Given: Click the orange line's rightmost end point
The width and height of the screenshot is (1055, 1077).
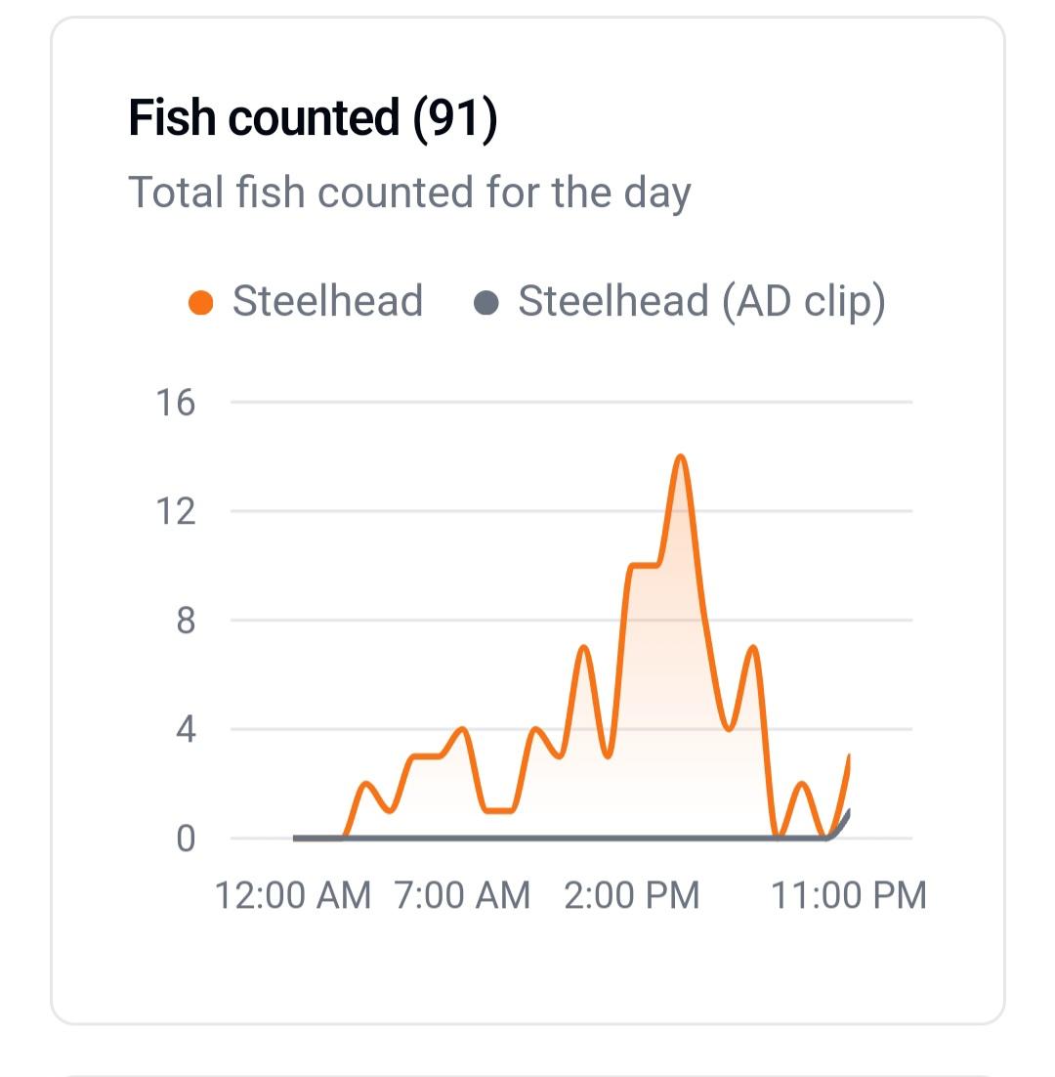Looking at the screenshot, I should 849,756.
